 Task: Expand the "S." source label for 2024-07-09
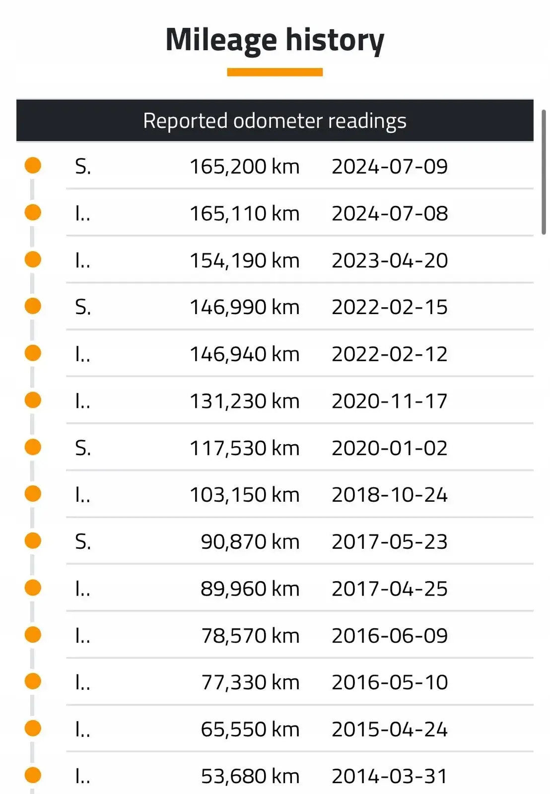[x=83, y=167]
